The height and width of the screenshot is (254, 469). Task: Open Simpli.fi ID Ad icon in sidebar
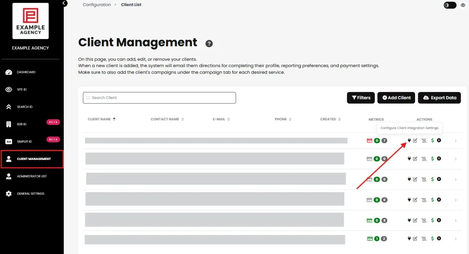[x=9, y=142]
